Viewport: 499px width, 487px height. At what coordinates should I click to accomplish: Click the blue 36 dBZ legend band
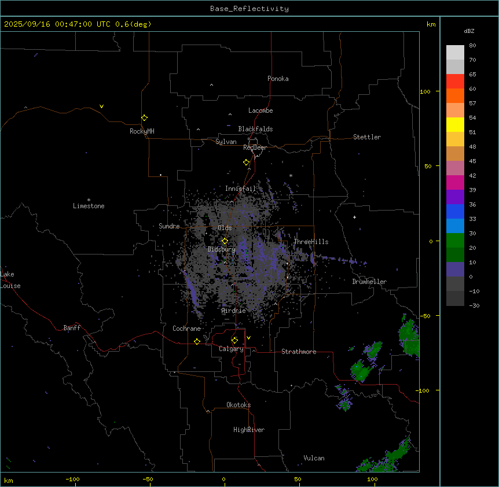[x=455, y=211]
